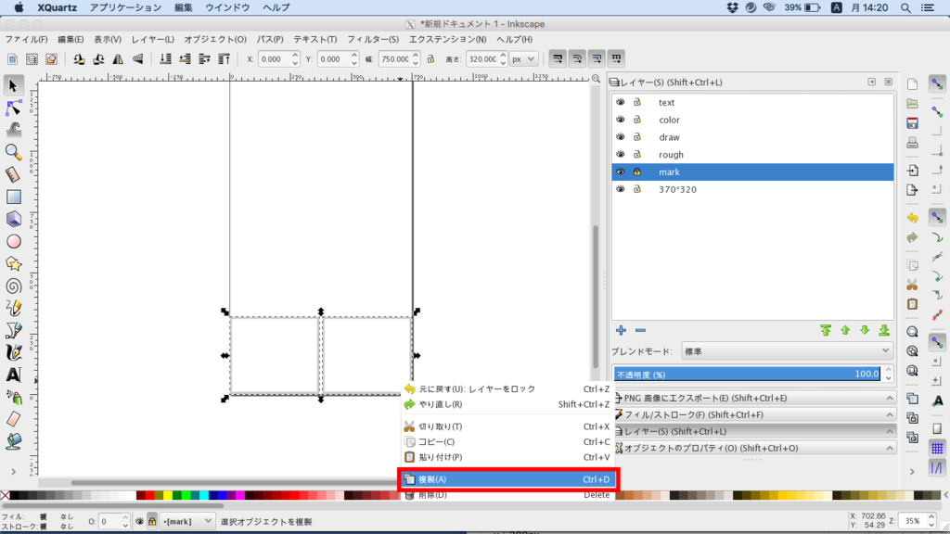950x534 pixels.
Task: Move layer to top button
Action: 826,331
